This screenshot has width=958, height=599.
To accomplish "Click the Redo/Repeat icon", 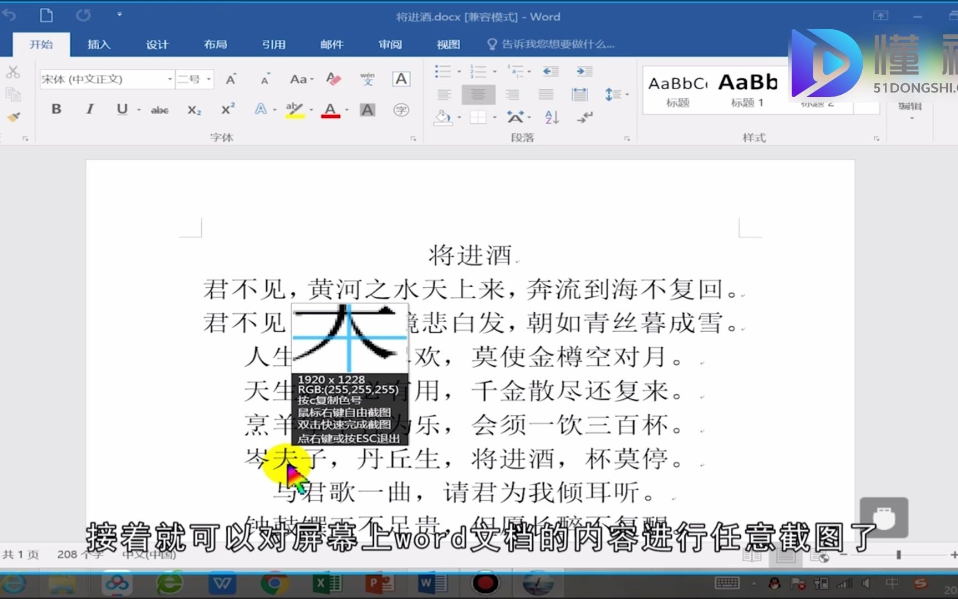I will pos(84,15).
